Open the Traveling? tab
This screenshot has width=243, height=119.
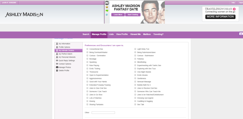(158, 34)
